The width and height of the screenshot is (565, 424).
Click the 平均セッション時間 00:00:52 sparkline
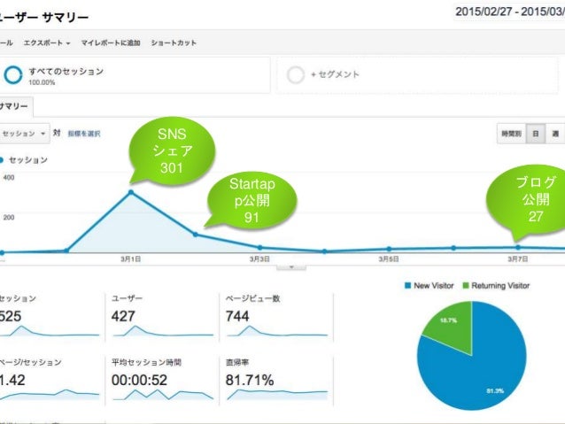[163, 395]
